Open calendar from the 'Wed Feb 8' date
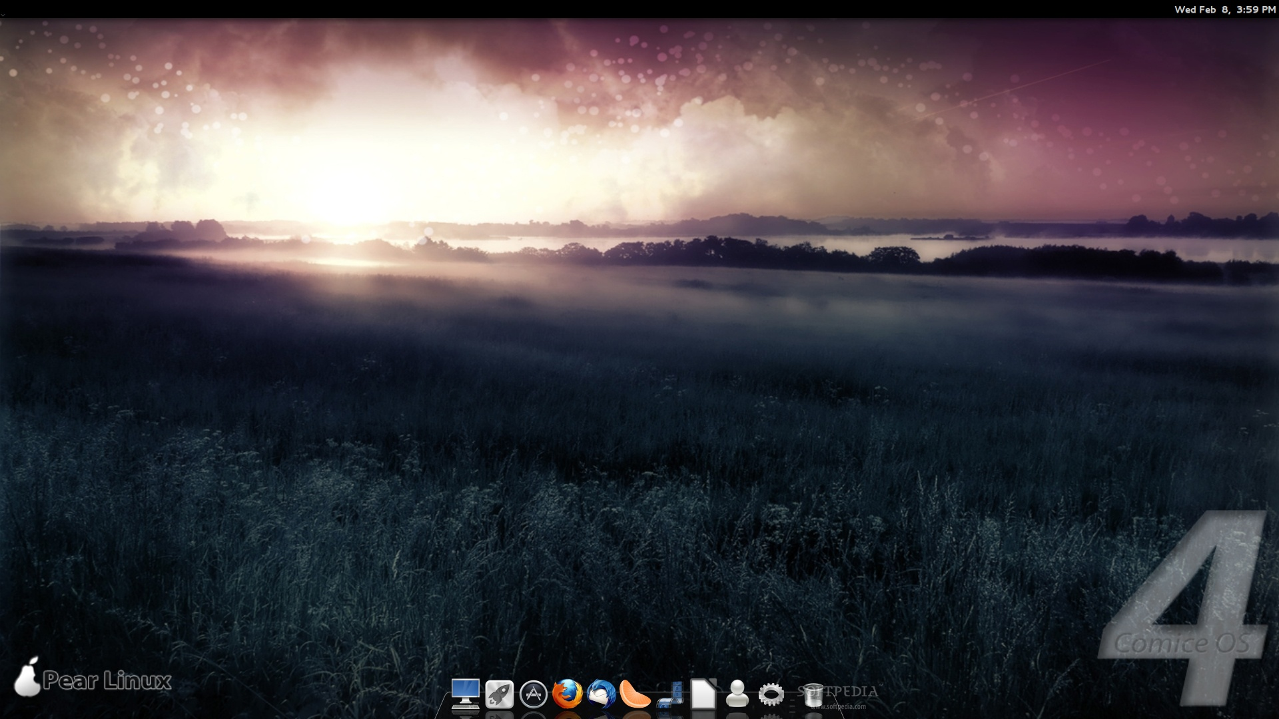 pos(1201,9)
